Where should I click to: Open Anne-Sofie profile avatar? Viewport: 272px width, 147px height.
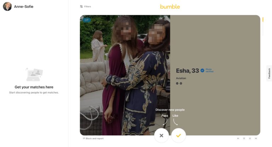[x=7, y=7]
